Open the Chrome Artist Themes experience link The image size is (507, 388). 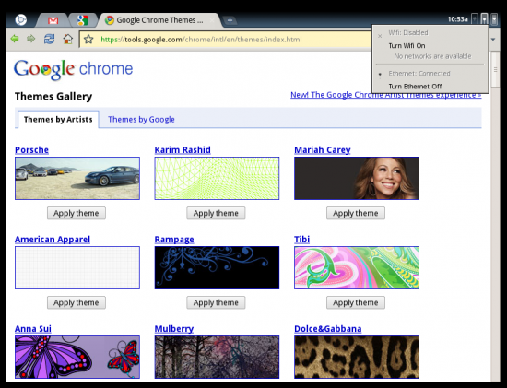click(385, 95)
